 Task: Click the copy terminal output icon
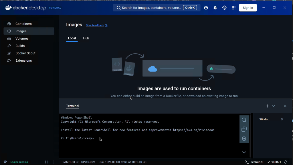(244, 129)
